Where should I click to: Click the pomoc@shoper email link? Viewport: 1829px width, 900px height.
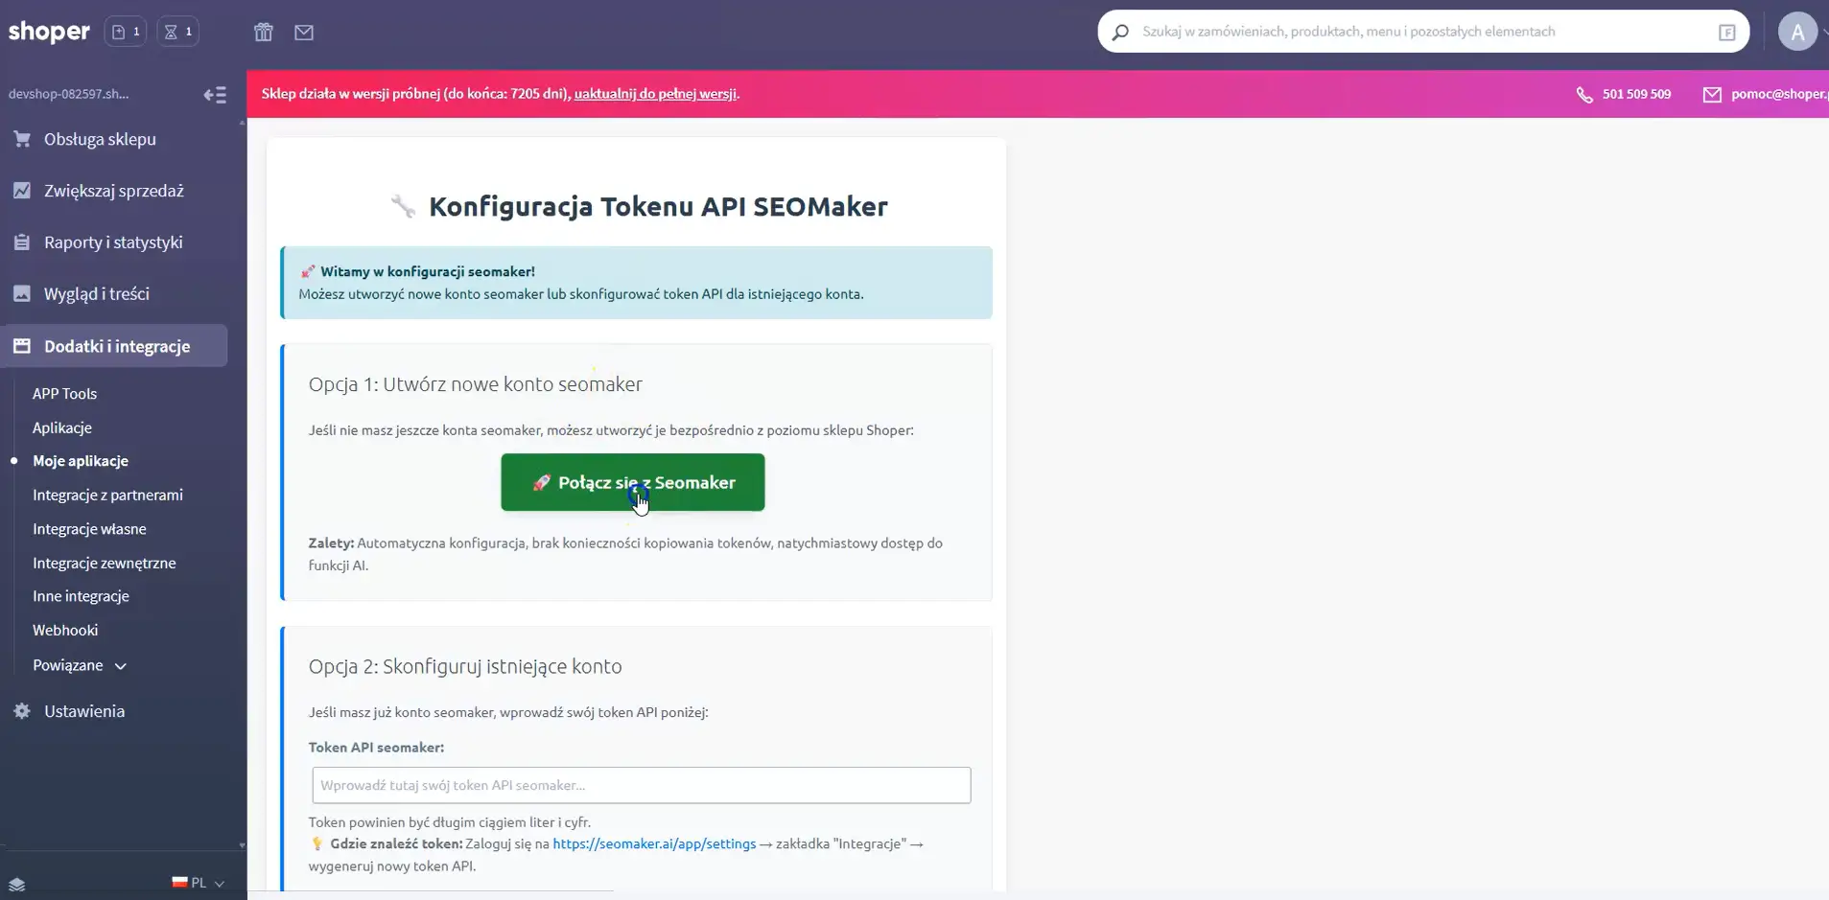tap(1779, 94)
